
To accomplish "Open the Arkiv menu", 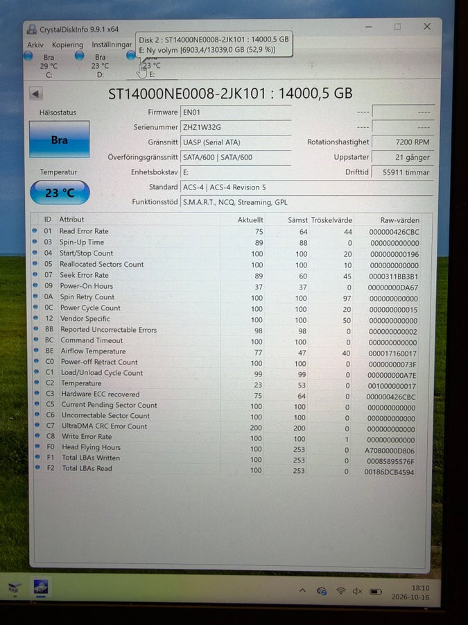I will pyautogui.click(x=35, y=44).
